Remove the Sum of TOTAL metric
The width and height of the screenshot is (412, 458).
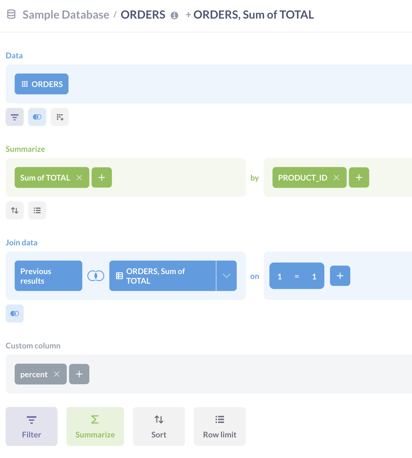coord(79,177)
